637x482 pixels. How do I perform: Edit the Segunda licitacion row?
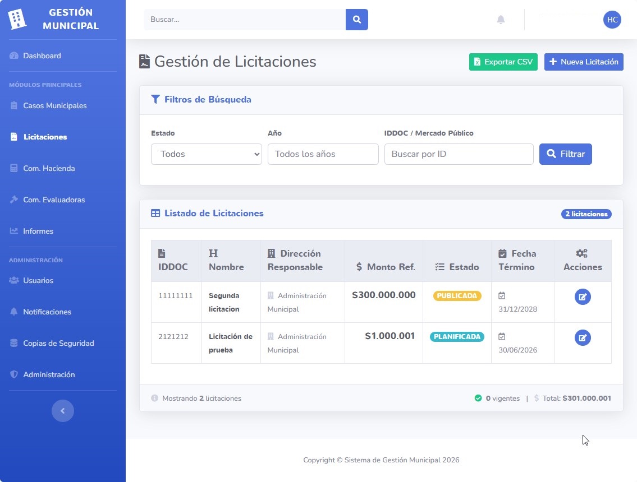(582, 296)
